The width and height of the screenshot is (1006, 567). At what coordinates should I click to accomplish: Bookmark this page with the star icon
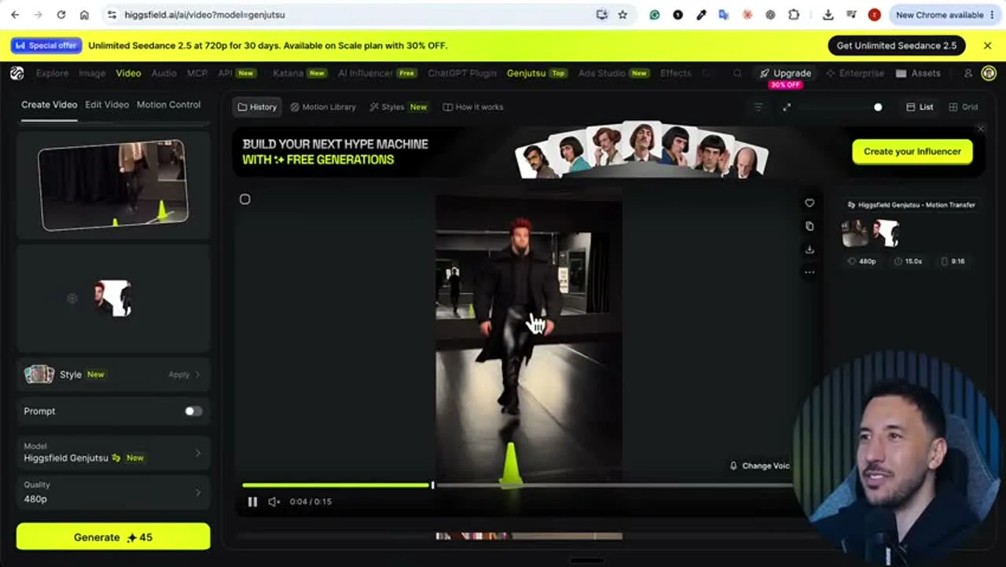point(622,14)
